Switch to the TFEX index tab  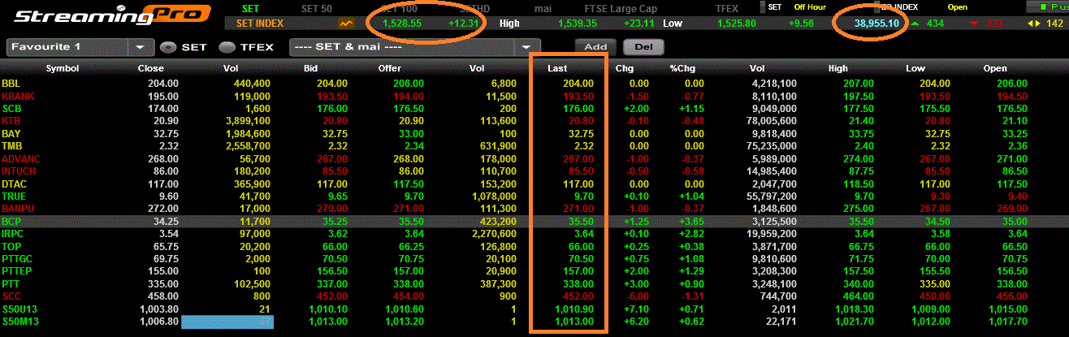pyautogui.click(x=727, y=7)
